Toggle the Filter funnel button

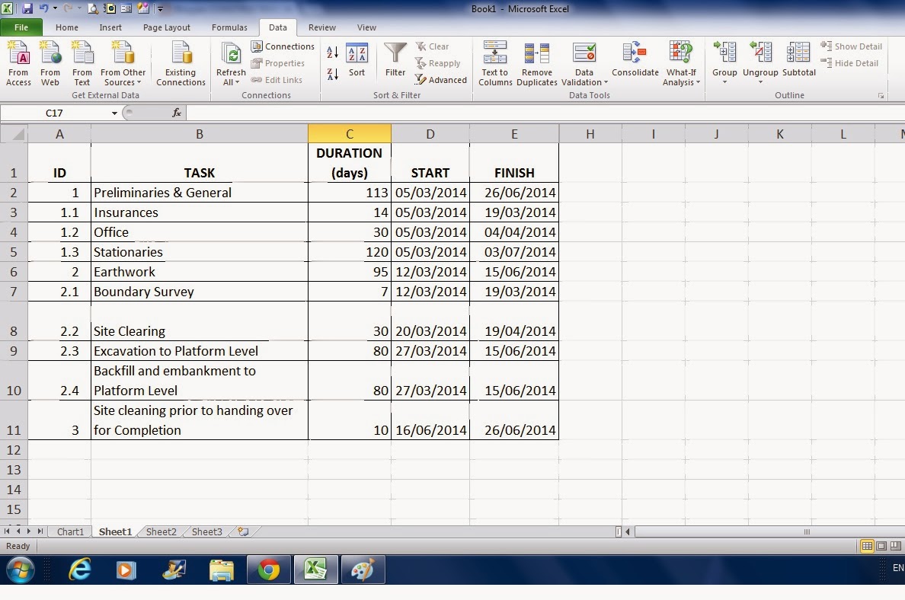coord(395,61)
